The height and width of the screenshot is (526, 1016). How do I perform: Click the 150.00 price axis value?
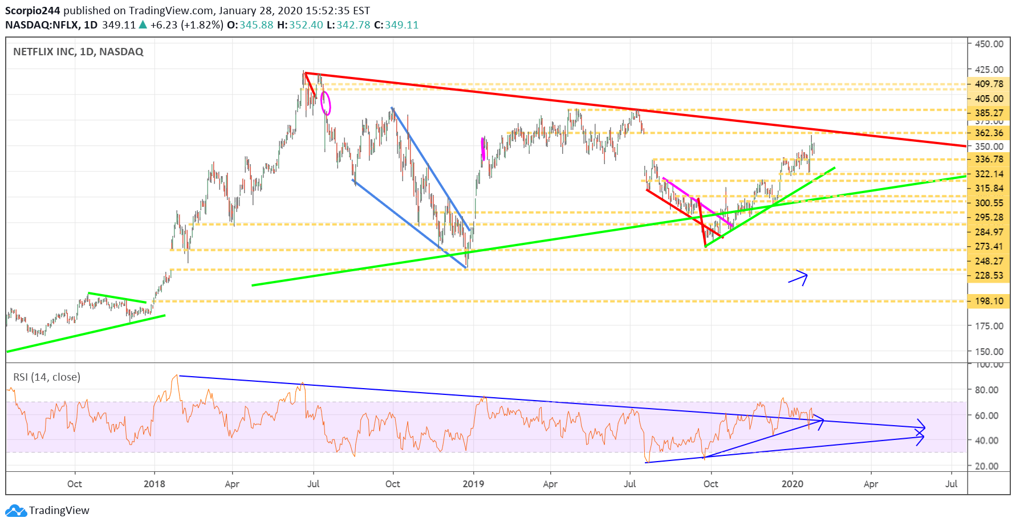989,352
